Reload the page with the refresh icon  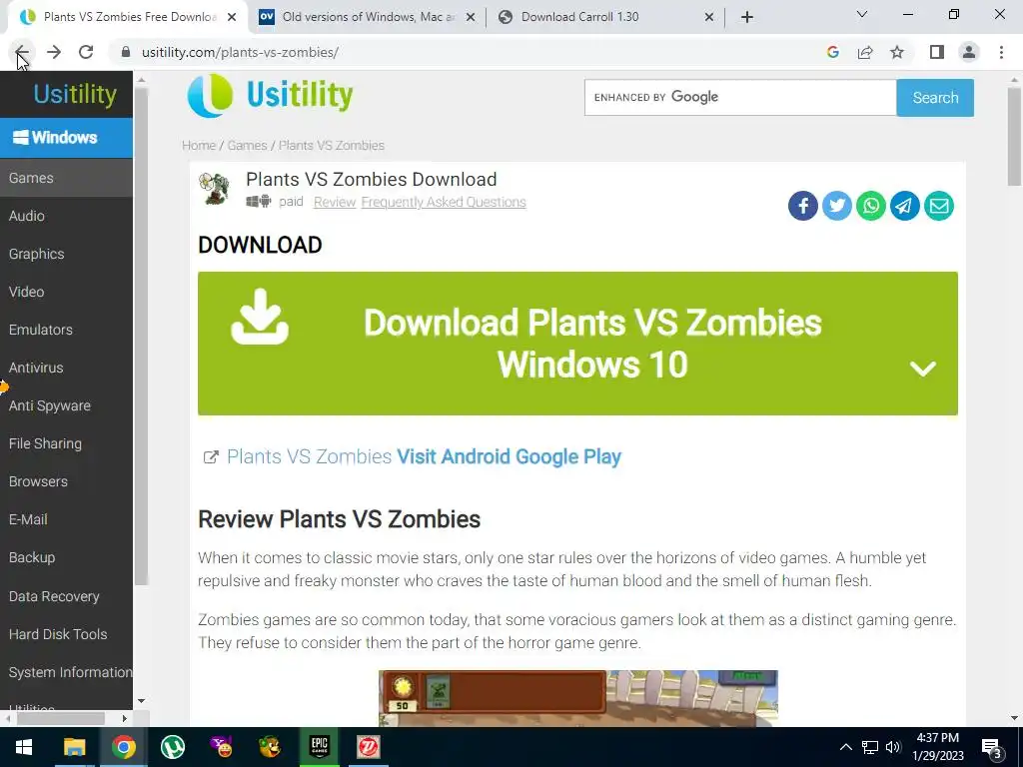[x=86, y=52]
